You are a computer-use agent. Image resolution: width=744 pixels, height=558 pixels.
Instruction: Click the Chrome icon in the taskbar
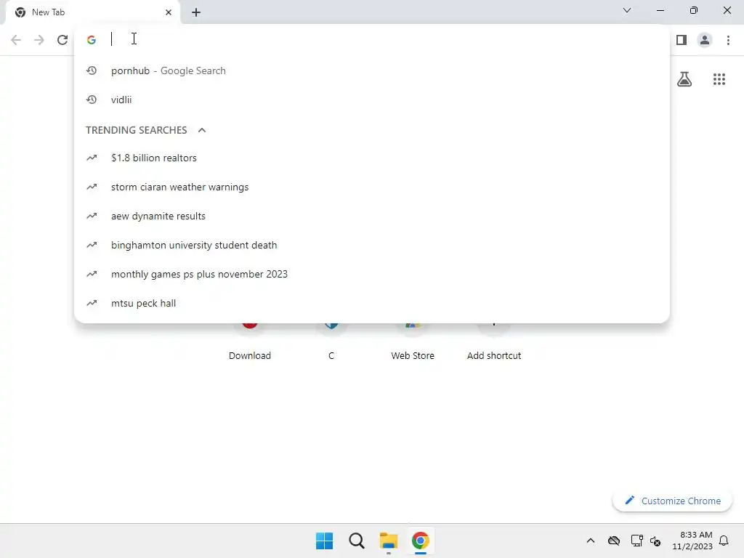[x=421, y=541]
